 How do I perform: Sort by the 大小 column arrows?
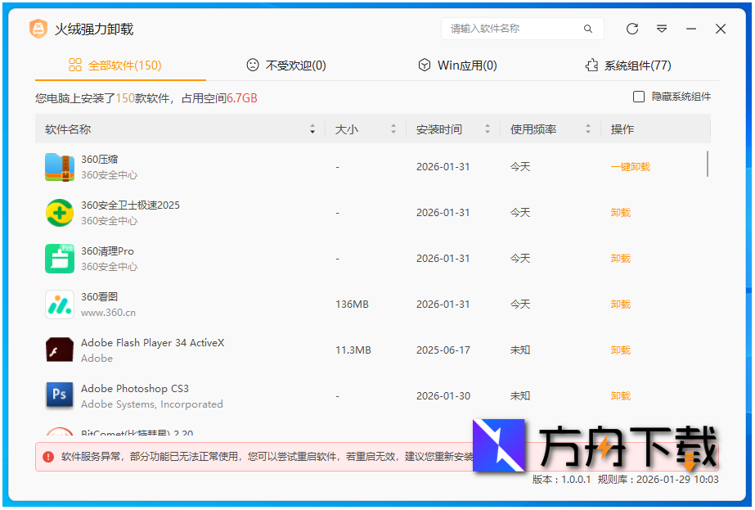point(393,129)
